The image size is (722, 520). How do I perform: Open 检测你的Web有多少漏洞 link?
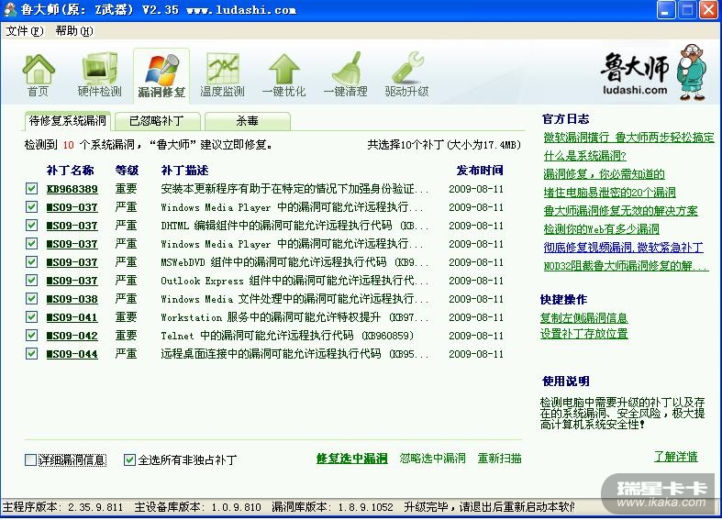601,229
